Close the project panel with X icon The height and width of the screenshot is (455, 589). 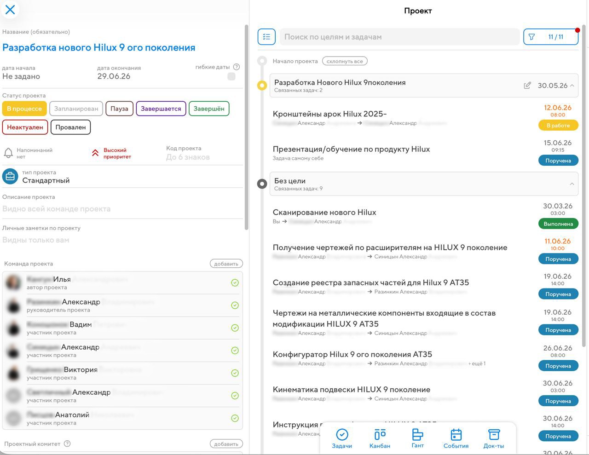(x=10, y=10)
